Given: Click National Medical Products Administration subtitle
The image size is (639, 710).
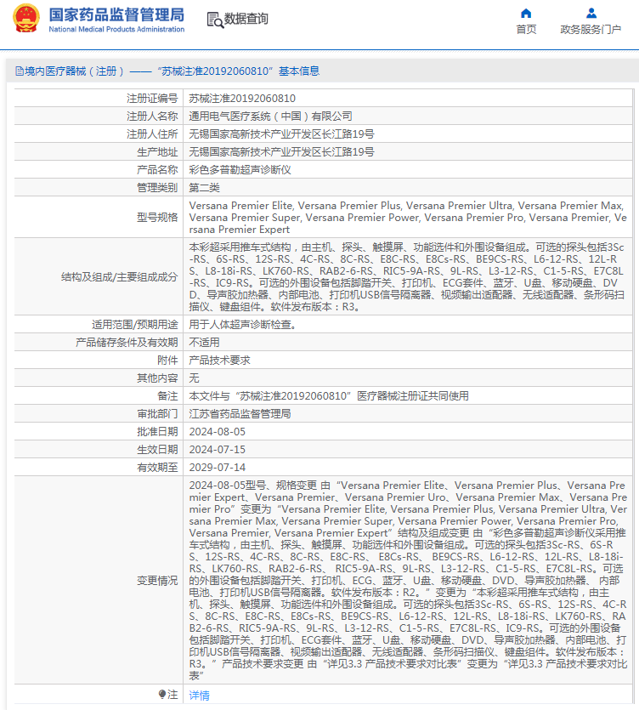Looking at the screenshot, I should click(x=116, y=30).
